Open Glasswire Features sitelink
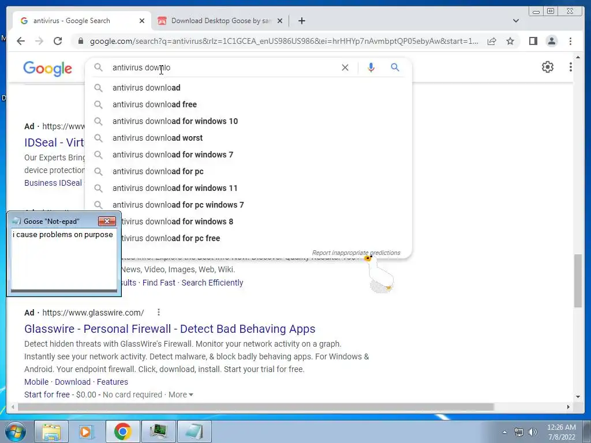Viewport: 591px width, 443px height. pyautogui.click(x=113, y=382)
